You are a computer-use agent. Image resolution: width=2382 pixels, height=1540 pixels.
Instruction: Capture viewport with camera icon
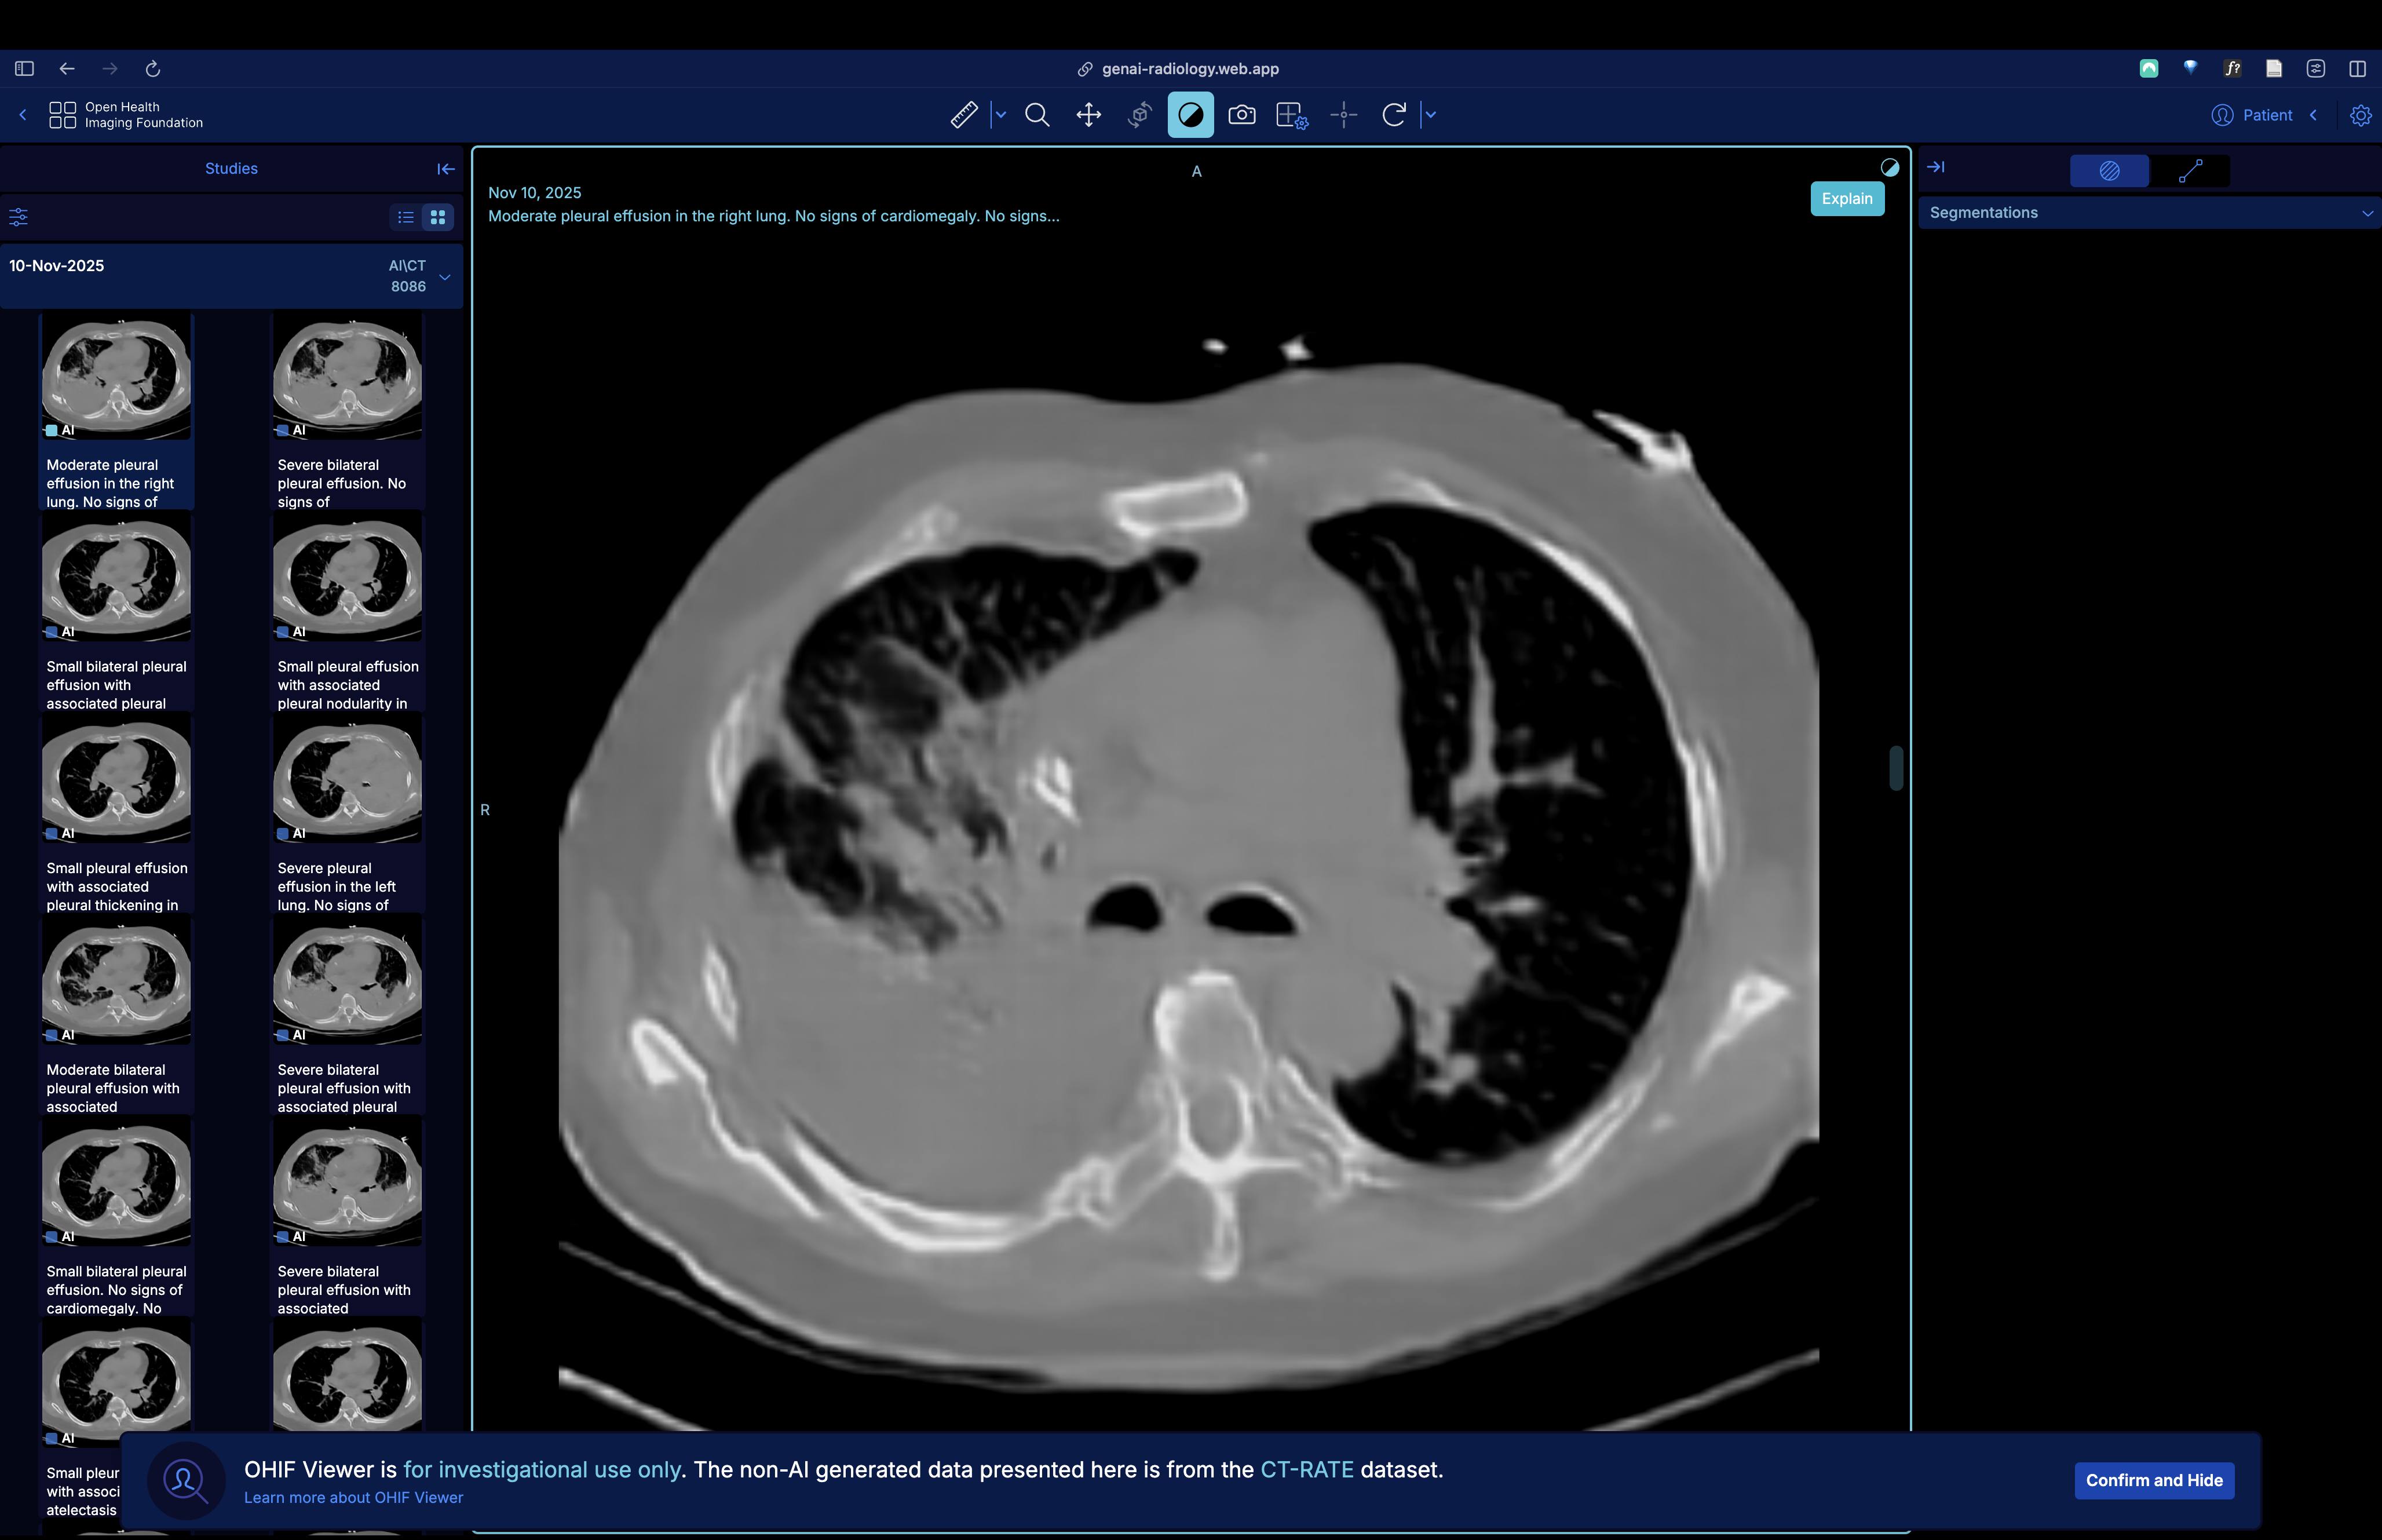[x=1241, y=115]
